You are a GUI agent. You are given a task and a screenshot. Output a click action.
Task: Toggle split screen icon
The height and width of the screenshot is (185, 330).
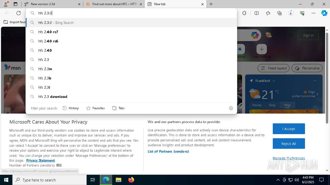[x=257, y=13]
